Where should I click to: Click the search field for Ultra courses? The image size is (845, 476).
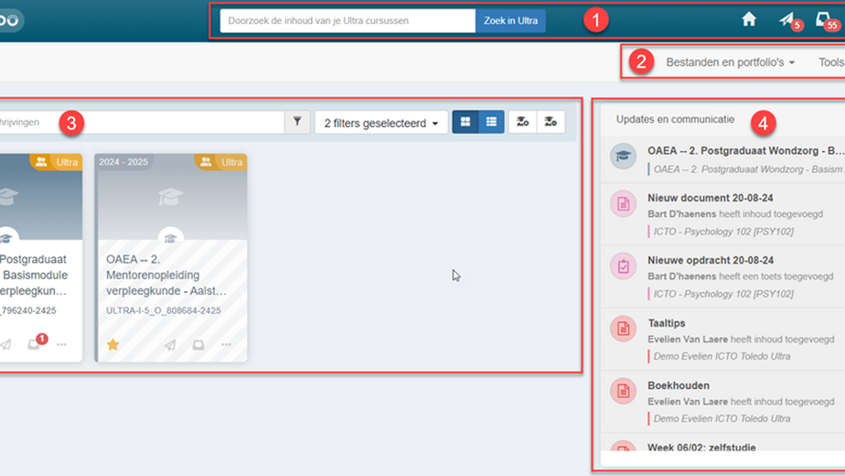pyautogui.click(x=348, y=20)
